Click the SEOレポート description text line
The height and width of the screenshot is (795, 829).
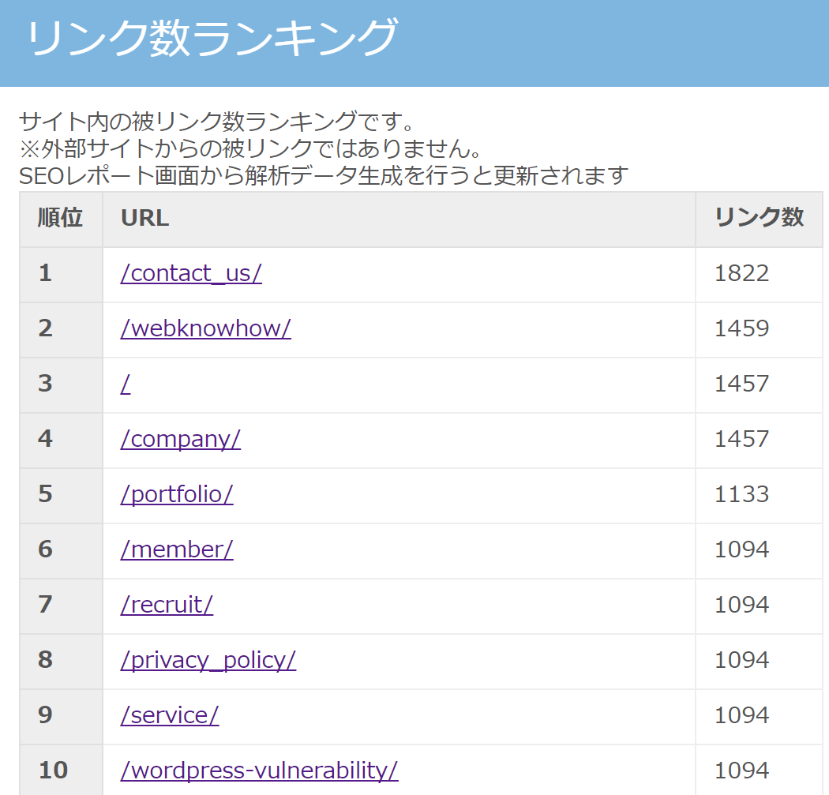pos(323,175)
